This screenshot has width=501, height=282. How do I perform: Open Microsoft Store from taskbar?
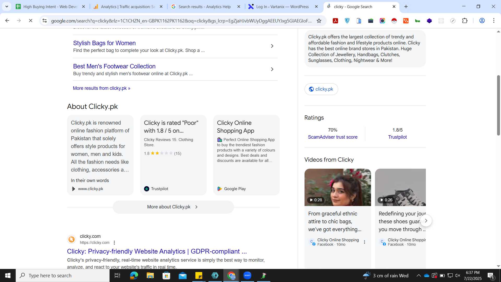pos(166,275)
